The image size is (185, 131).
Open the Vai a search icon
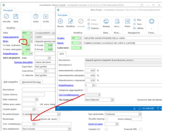(117, 21)
